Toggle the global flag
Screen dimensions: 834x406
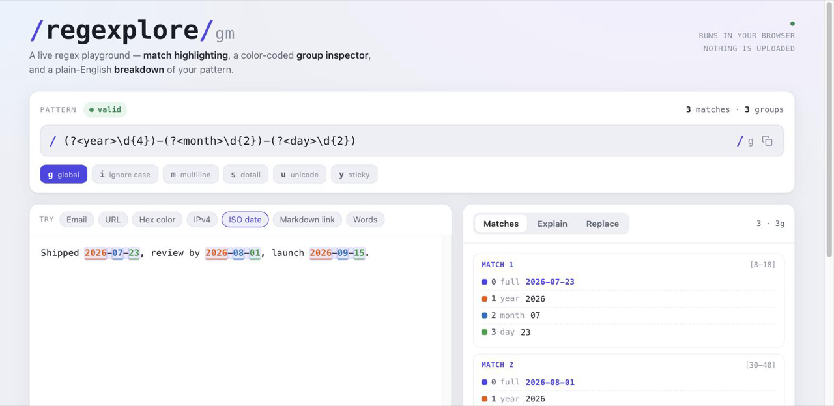[63, 174]
